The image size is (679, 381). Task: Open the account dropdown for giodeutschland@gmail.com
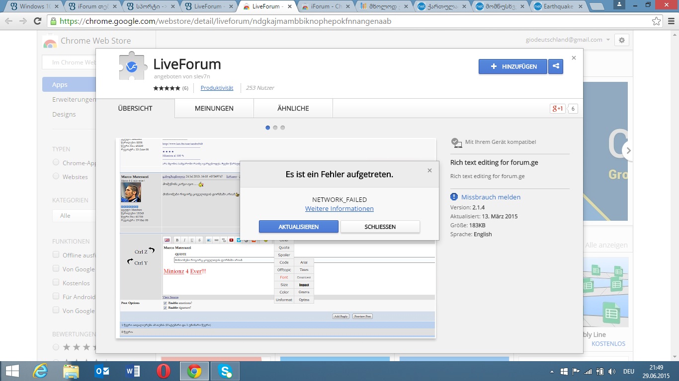(568, 40)
